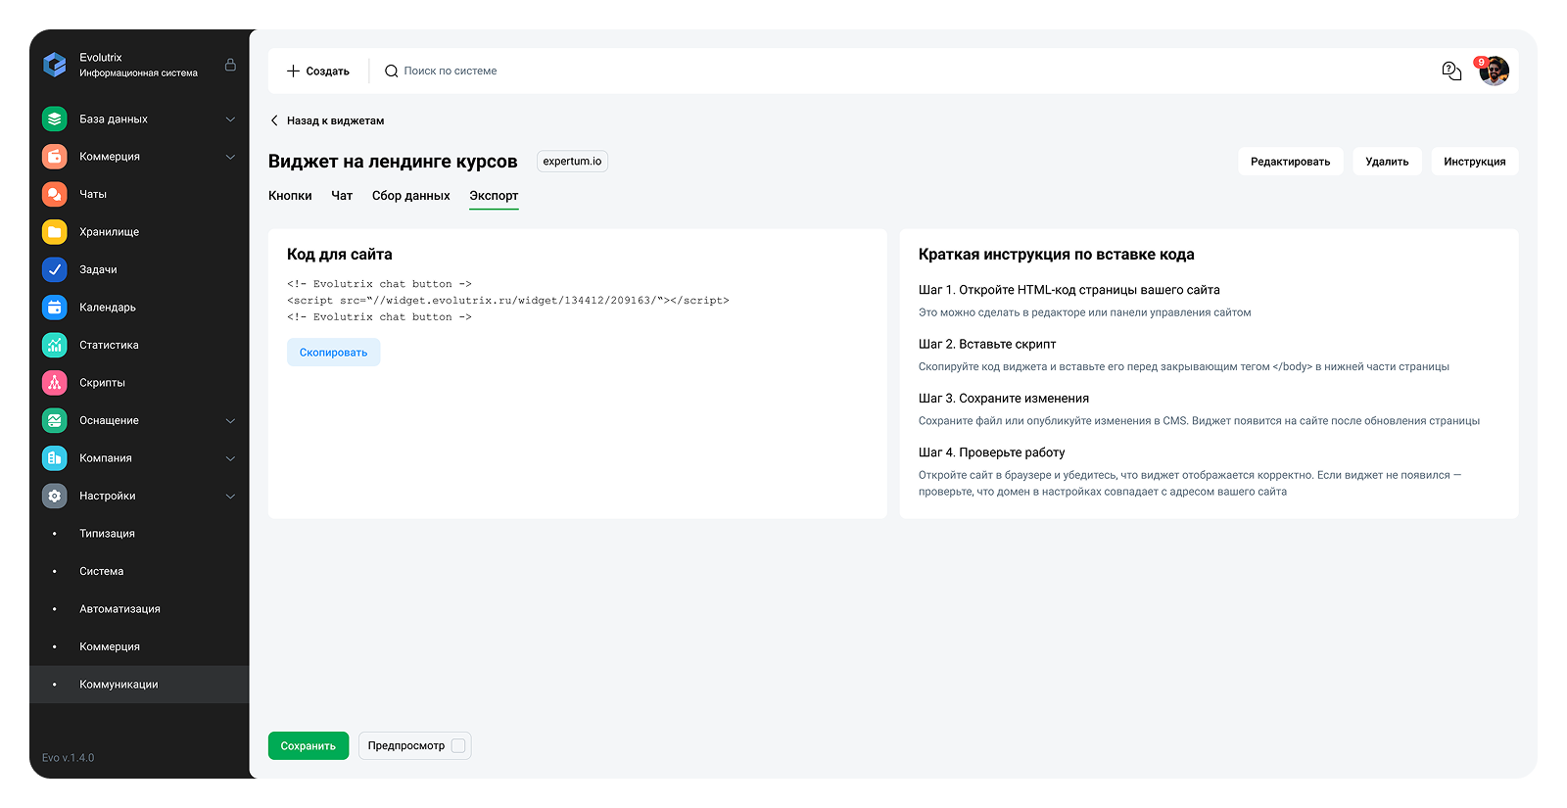Collapse the Настройки menu chevron
The width and height of the screenshot is (1567, 808).
tap(230, 497)
